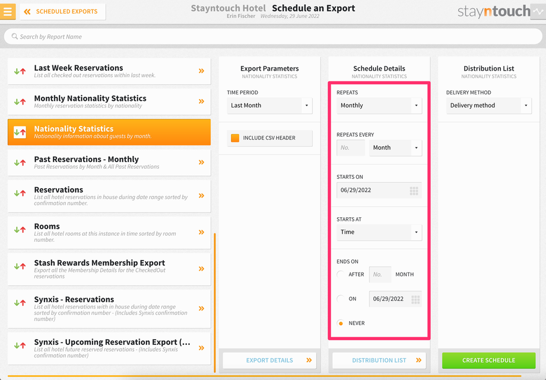
Task: Click the Schedule Details panel heading
Action: tap(379, 69)
